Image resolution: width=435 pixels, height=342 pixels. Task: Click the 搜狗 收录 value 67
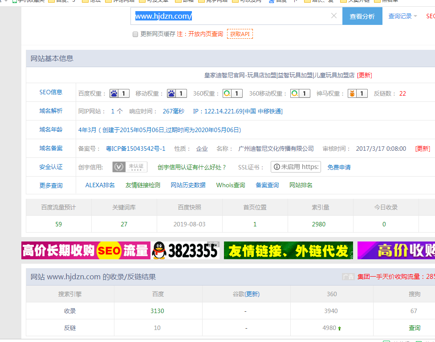pyautogui.click(x=414, y=311)
